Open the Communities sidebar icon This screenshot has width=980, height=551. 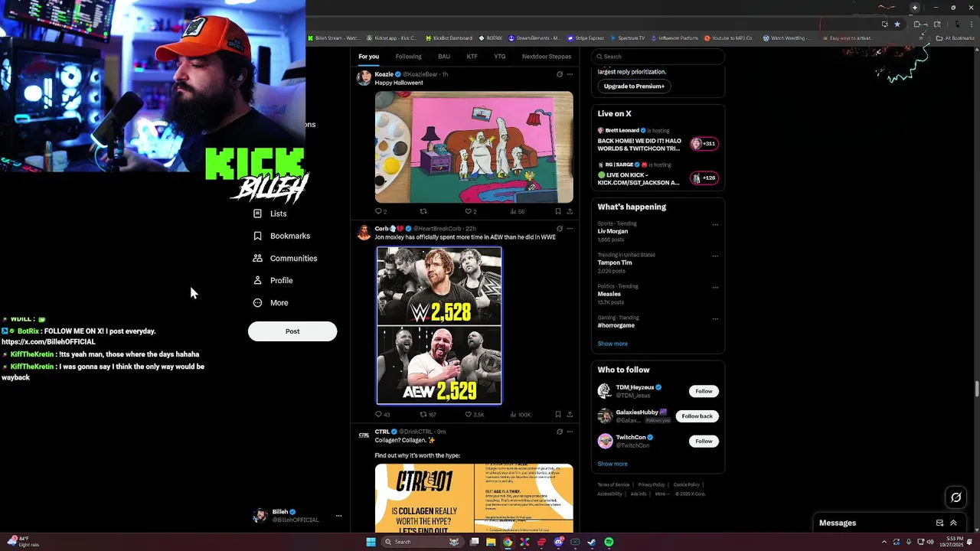[x=257, y=258]
